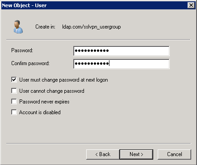Click the User cannot change password label text
Screen dimensions: 197x165
52,91
